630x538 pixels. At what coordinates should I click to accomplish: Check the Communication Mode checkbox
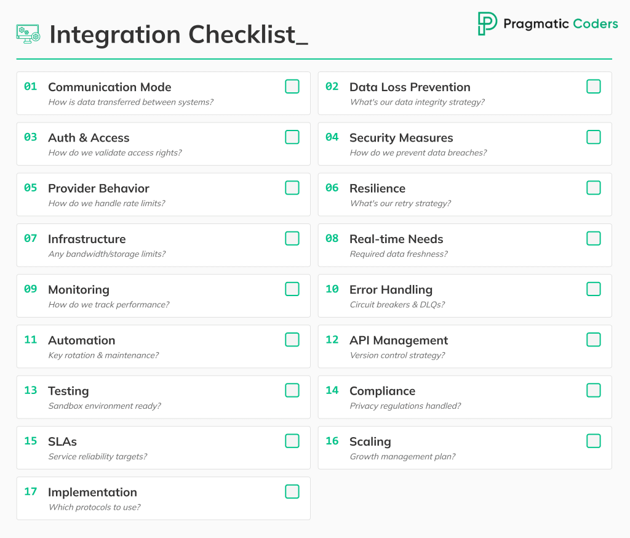click(x=292, y=87)
